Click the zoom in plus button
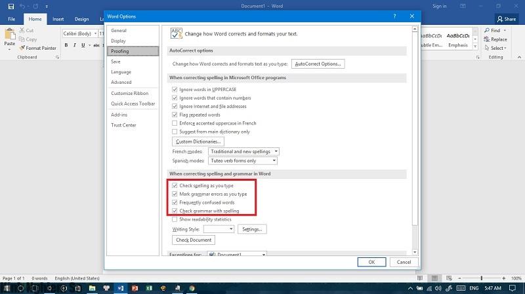The width and height of the screenshot is (525, 294). [x=503, y=278]
